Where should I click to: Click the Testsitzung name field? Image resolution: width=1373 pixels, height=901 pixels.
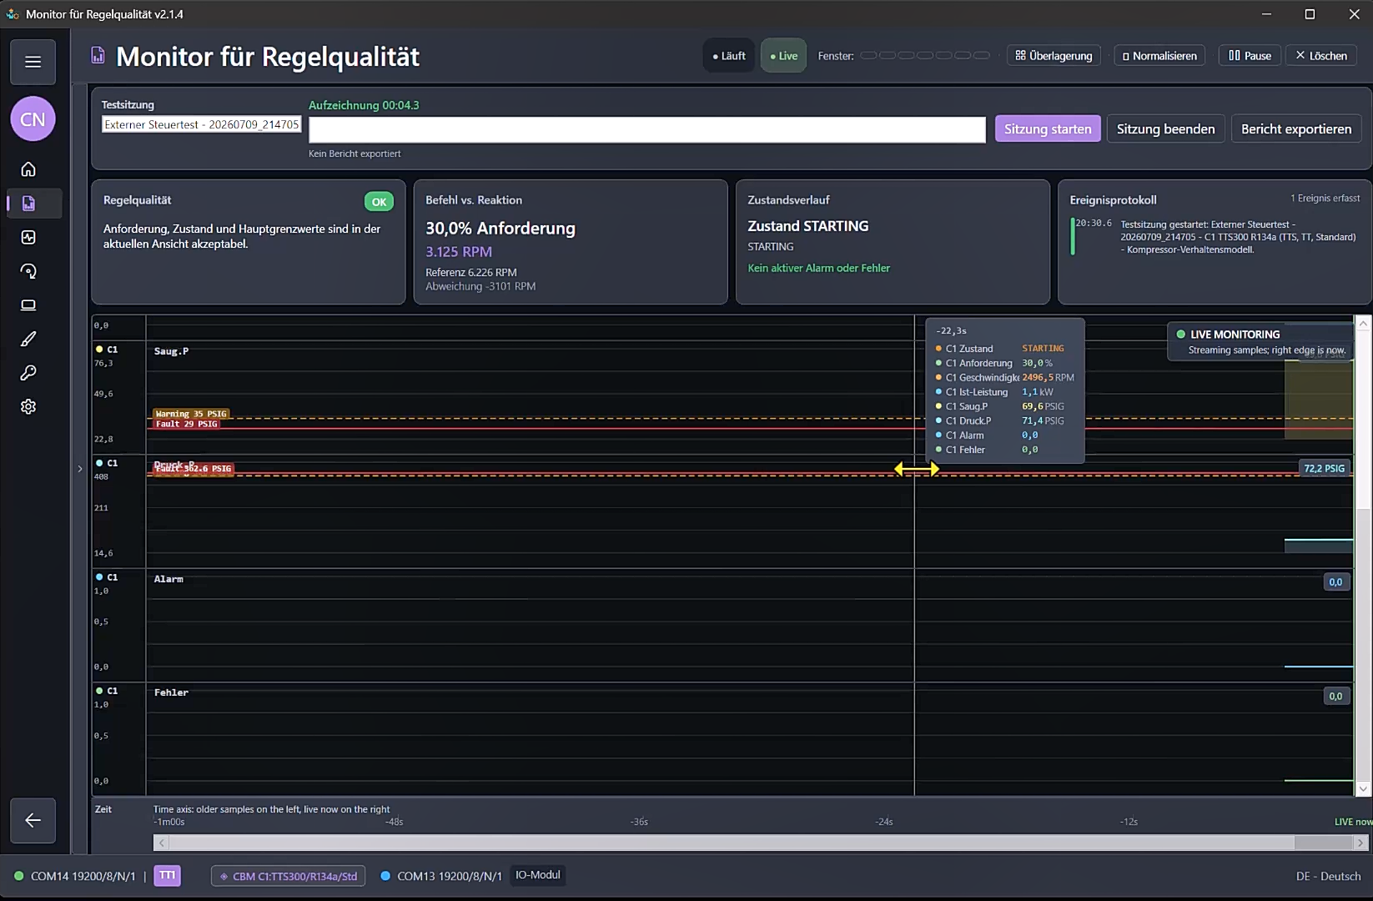(x=201, y=124)
